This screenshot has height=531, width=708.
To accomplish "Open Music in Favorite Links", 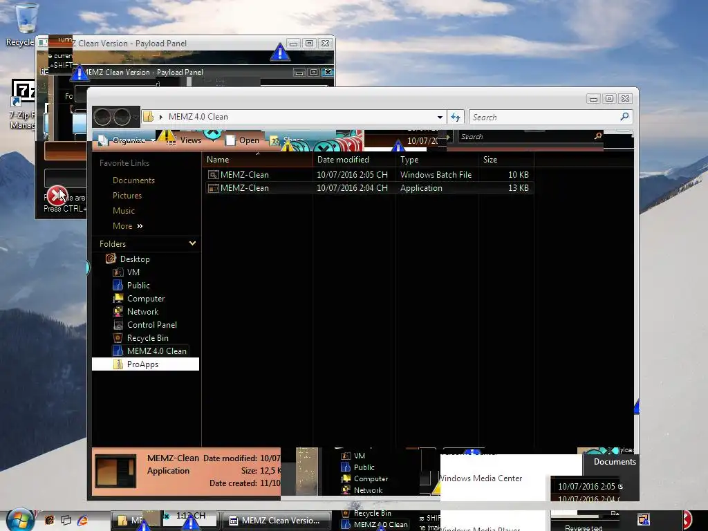I will (x=124, y=211).
